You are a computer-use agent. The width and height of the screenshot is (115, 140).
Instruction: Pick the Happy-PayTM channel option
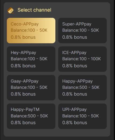(x=31, y=116)
